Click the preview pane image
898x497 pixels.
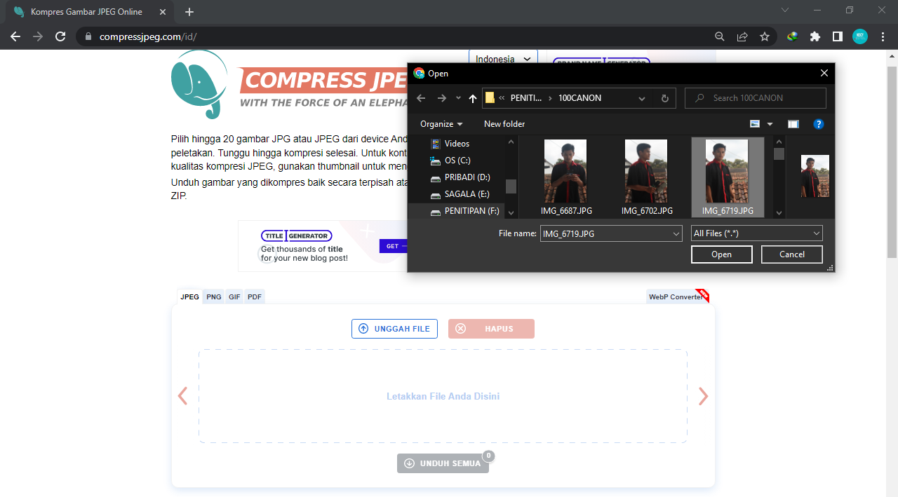click(x=815, y=176)
